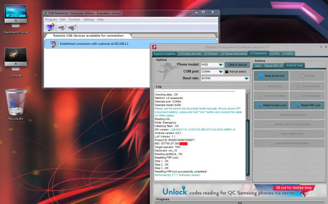Switch to LG Qualcomm tab
The width and height of the screenshot is (328, 204).
259,54
